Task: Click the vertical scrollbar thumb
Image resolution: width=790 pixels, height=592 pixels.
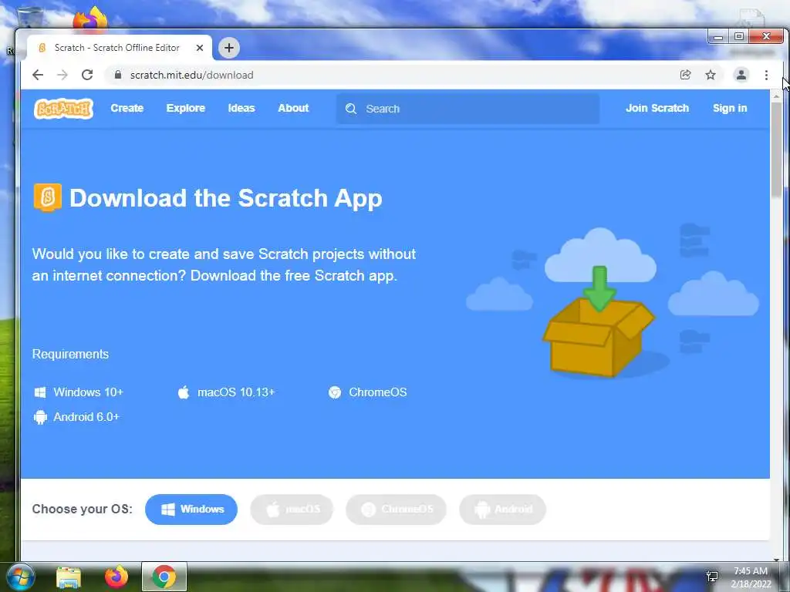Action: click(776, 149)
